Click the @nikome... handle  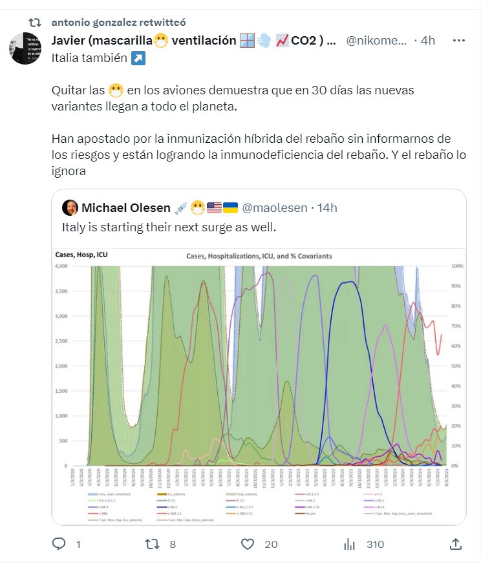(377, 40)
